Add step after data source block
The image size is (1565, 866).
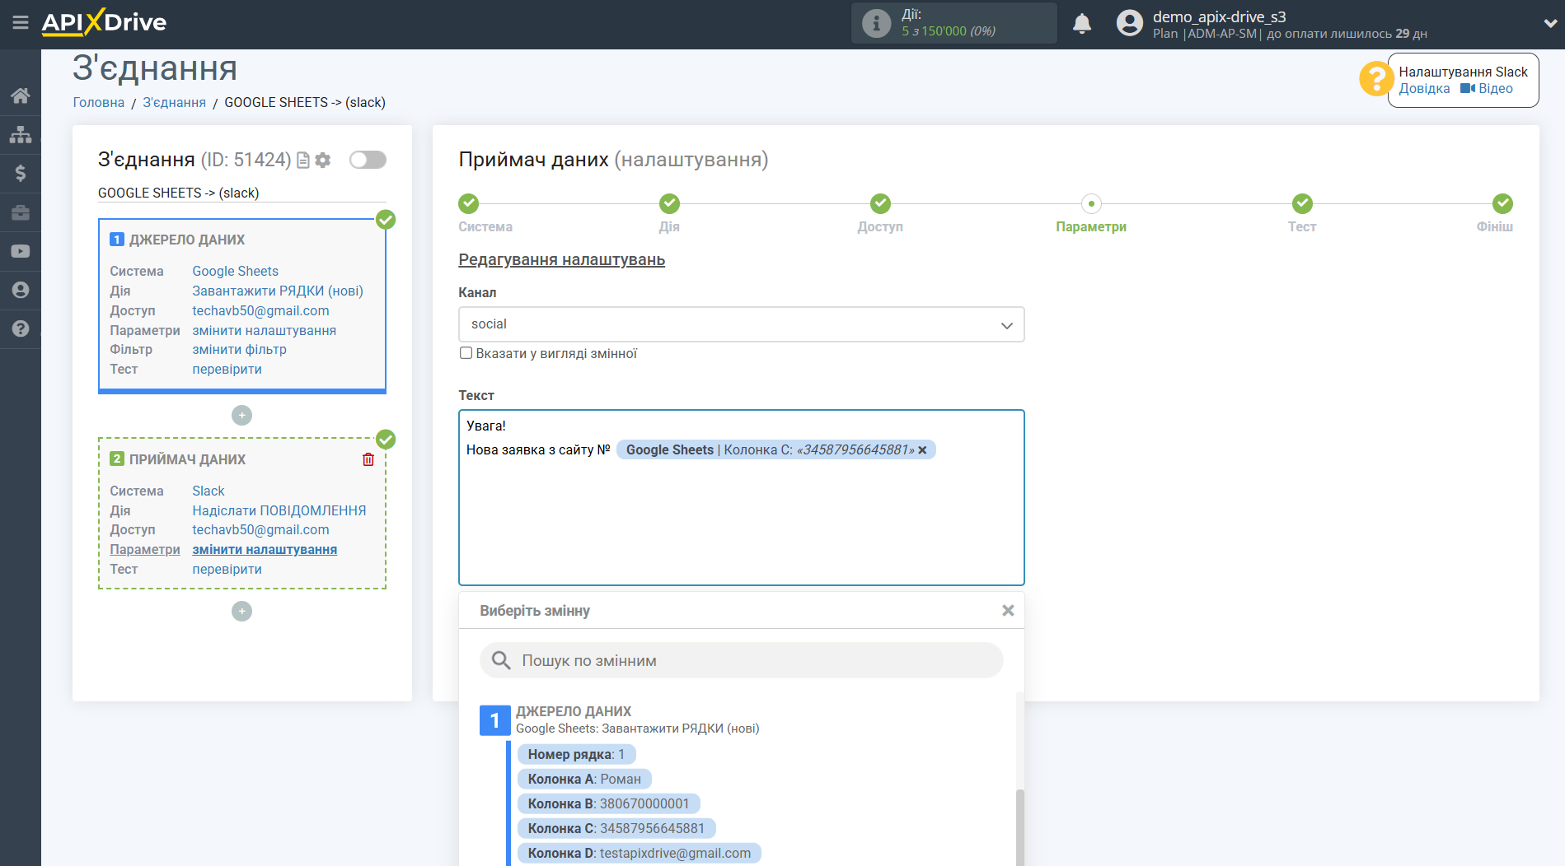coord(241,416)
